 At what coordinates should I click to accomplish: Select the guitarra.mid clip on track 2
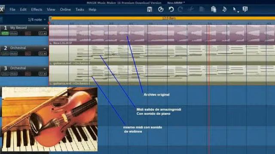[x=162, y=55]
